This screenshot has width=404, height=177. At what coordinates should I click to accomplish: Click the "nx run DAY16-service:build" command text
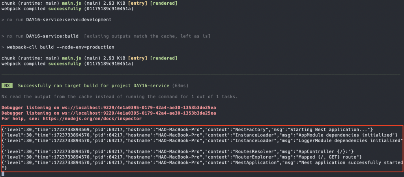(x=43, y=36)
